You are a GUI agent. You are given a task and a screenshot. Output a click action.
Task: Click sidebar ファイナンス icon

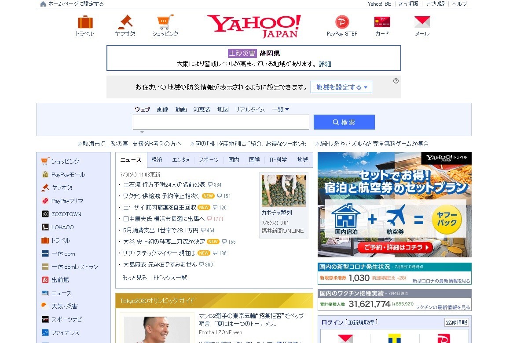tap(45, 332)
